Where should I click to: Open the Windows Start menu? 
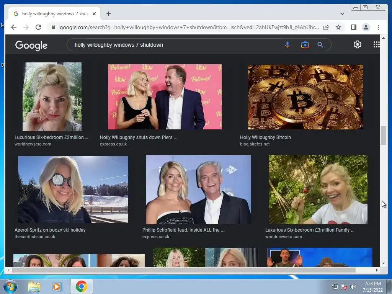(10, 286)
